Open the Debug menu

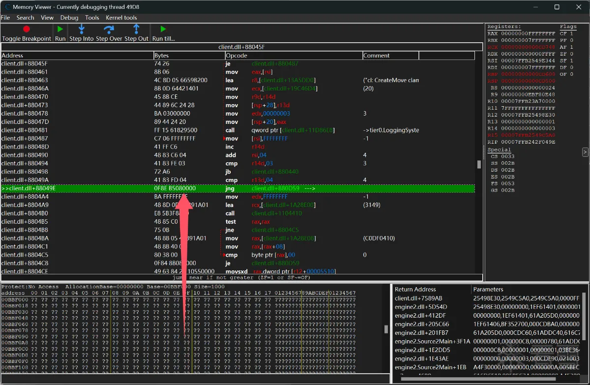click(x=69, y=18)
